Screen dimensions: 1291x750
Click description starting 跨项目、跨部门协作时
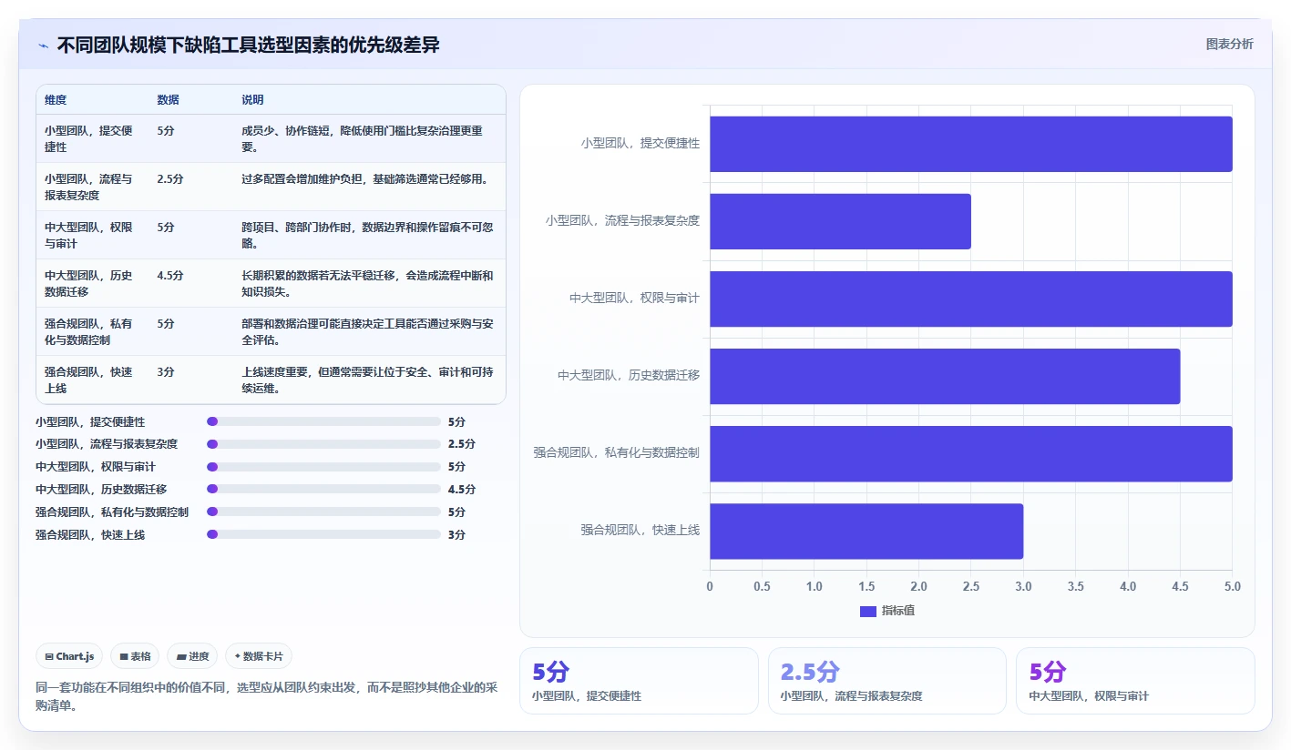coord(367,235)
